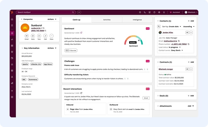Click the Task action under Sunburst
This screenshot has width=208, height=127.
[39, 37]
